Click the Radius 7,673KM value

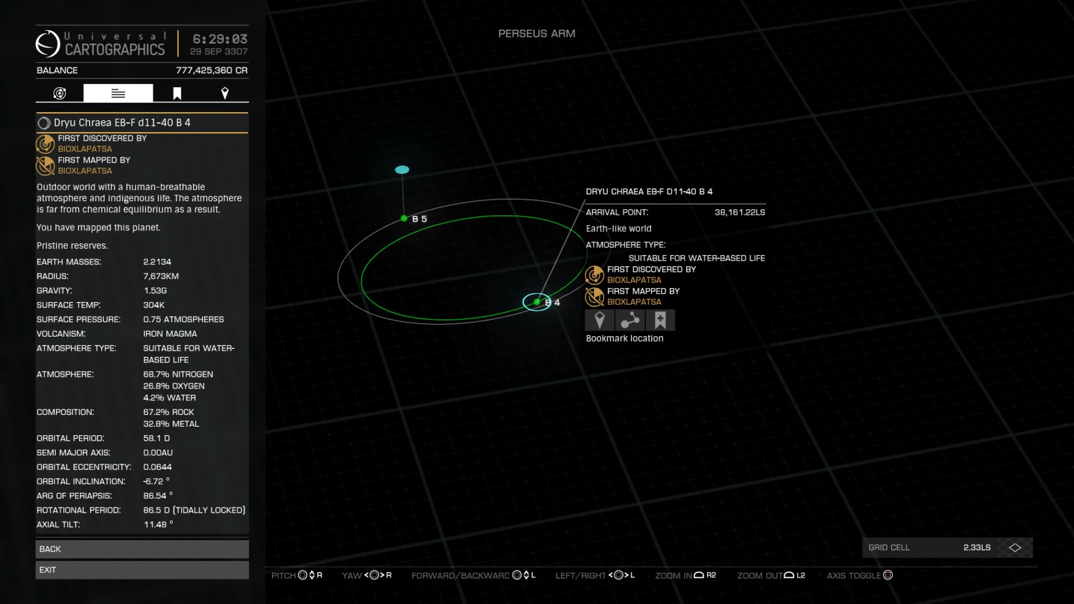pos(161,276)
